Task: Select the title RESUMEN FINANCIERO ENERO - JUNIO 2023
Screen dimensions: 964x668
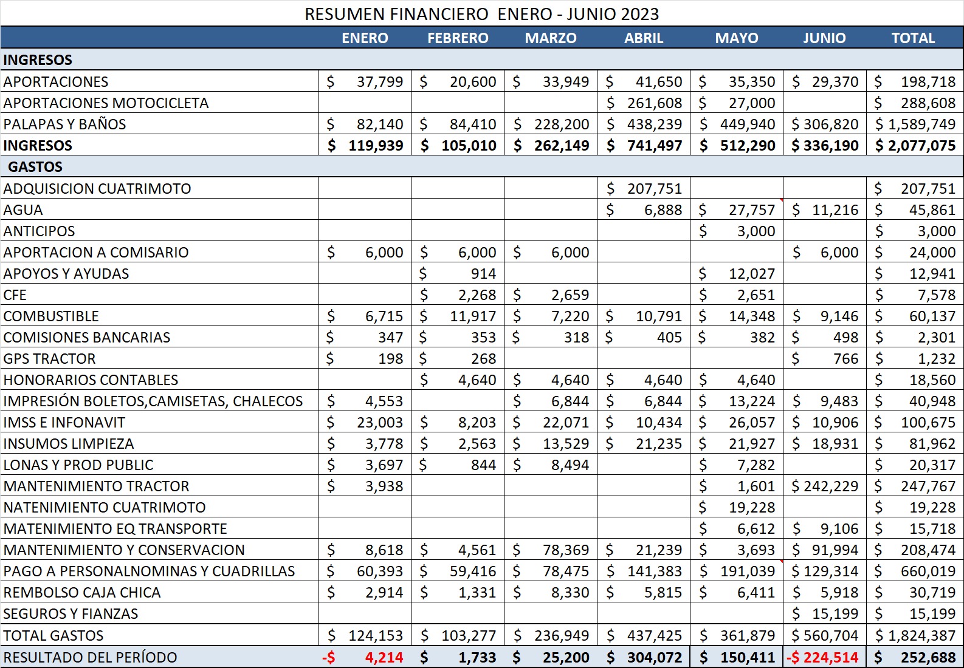Action: pyautogui.click(x=481, y=14)
